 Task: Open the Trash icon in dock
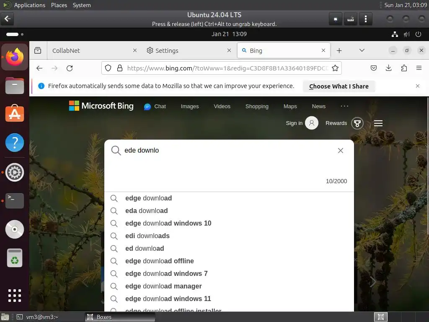[x=15, y=258]
